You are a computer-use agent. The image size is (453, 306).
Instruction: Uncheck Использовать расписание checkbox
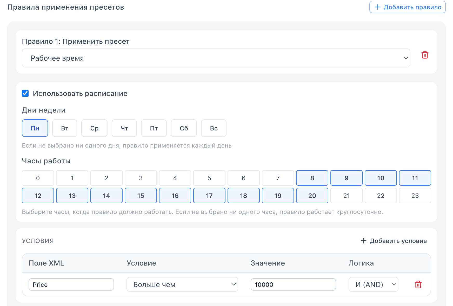click(25, 93)
